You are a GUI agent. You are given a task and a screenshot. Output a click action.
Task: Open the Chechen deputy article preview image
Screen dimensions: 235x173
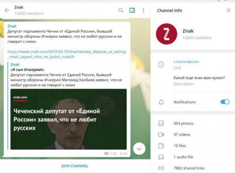[x=69, y=119]
